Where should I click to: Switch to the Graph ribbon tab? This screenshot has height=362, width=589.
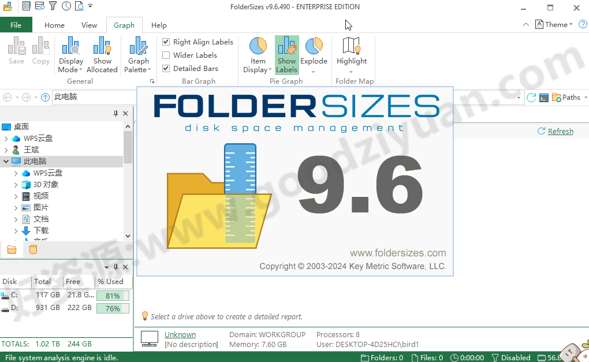pyautogui.click(x=124, y=25)
